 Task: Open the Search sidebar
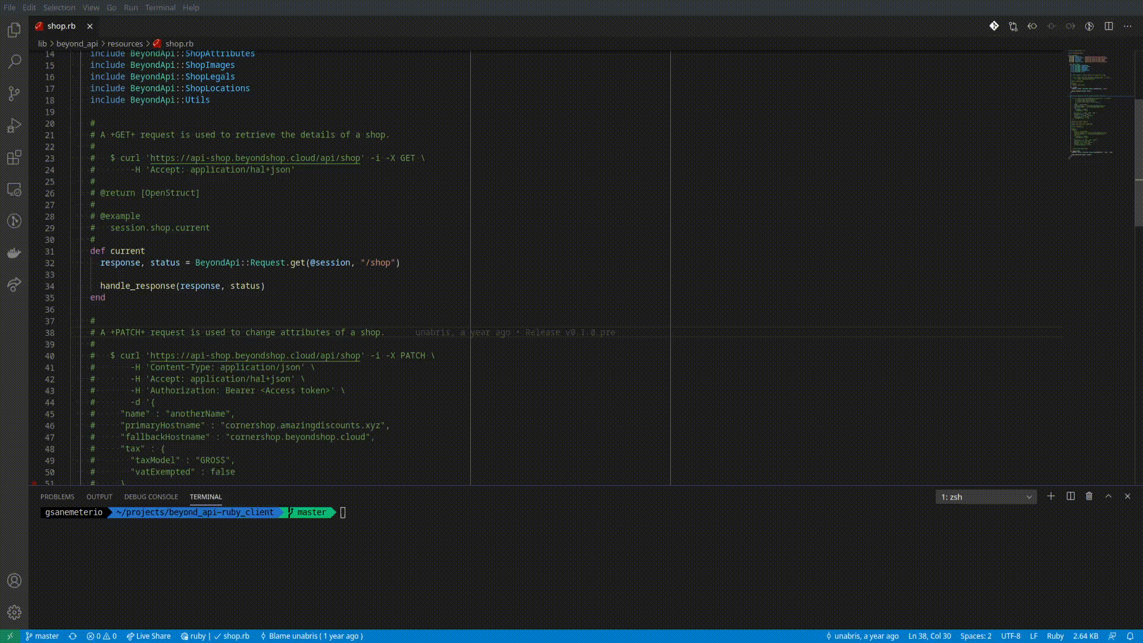coord(14,62)
